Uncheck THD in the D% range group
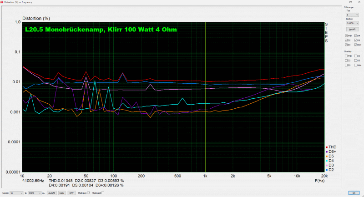 click(x=346, y=35)
